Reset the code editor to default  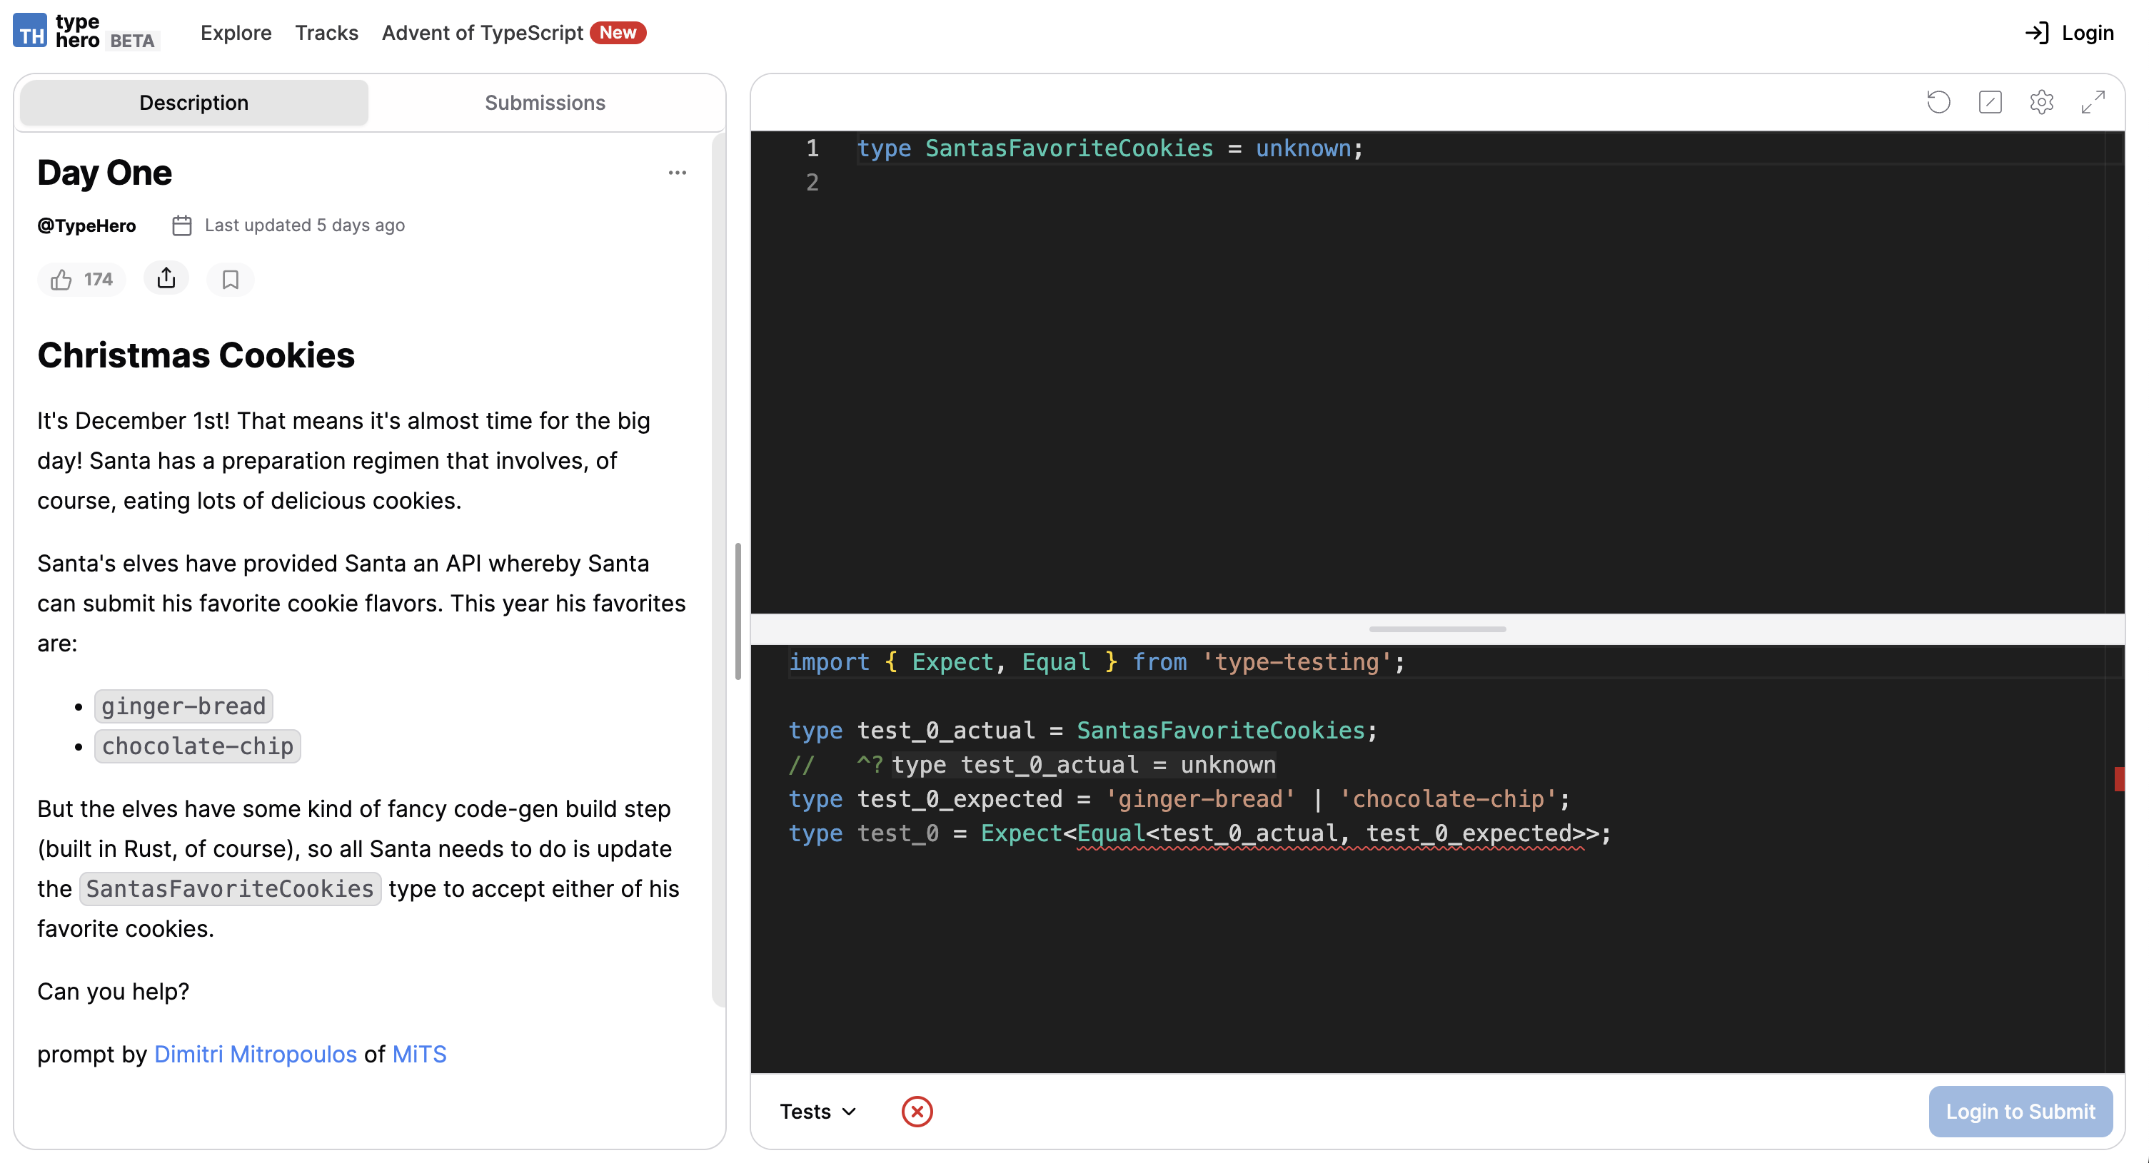pyautogui.click(x=1939, y=102)
